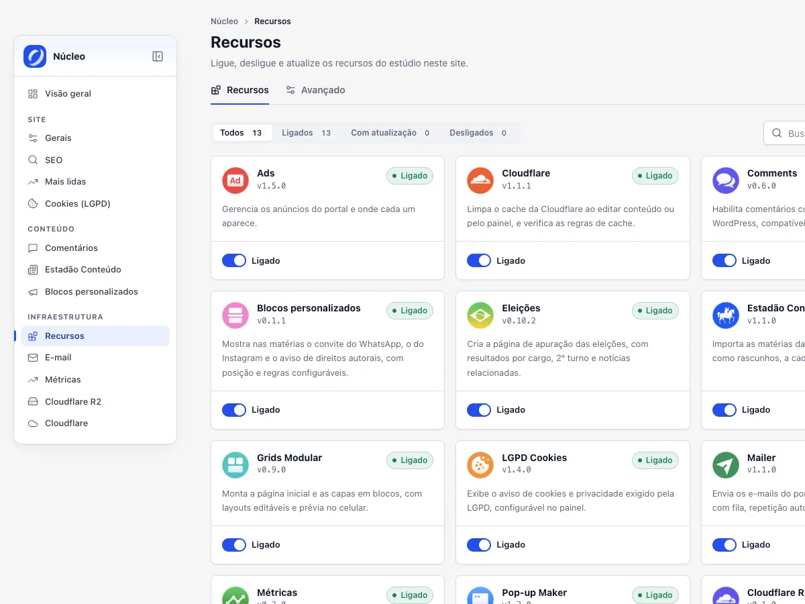Focus the search input field
The height and width of the screenshot is (604, 805).
click(x=785, y=133)
